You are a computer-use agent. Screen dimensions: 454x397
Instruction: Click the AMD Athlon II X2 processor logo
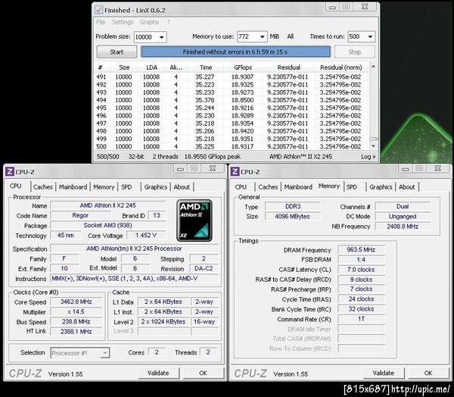194,220
